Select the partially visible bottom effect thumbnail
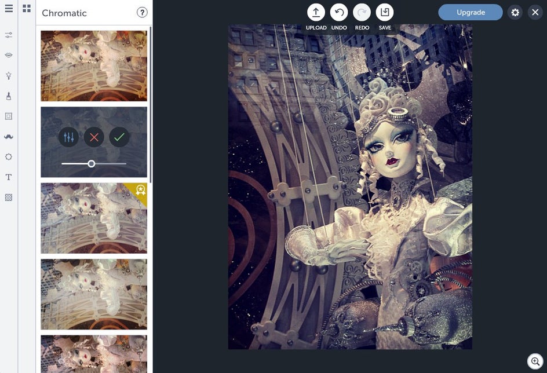Screen dimensions: 547x373 (x=94, y=354)
